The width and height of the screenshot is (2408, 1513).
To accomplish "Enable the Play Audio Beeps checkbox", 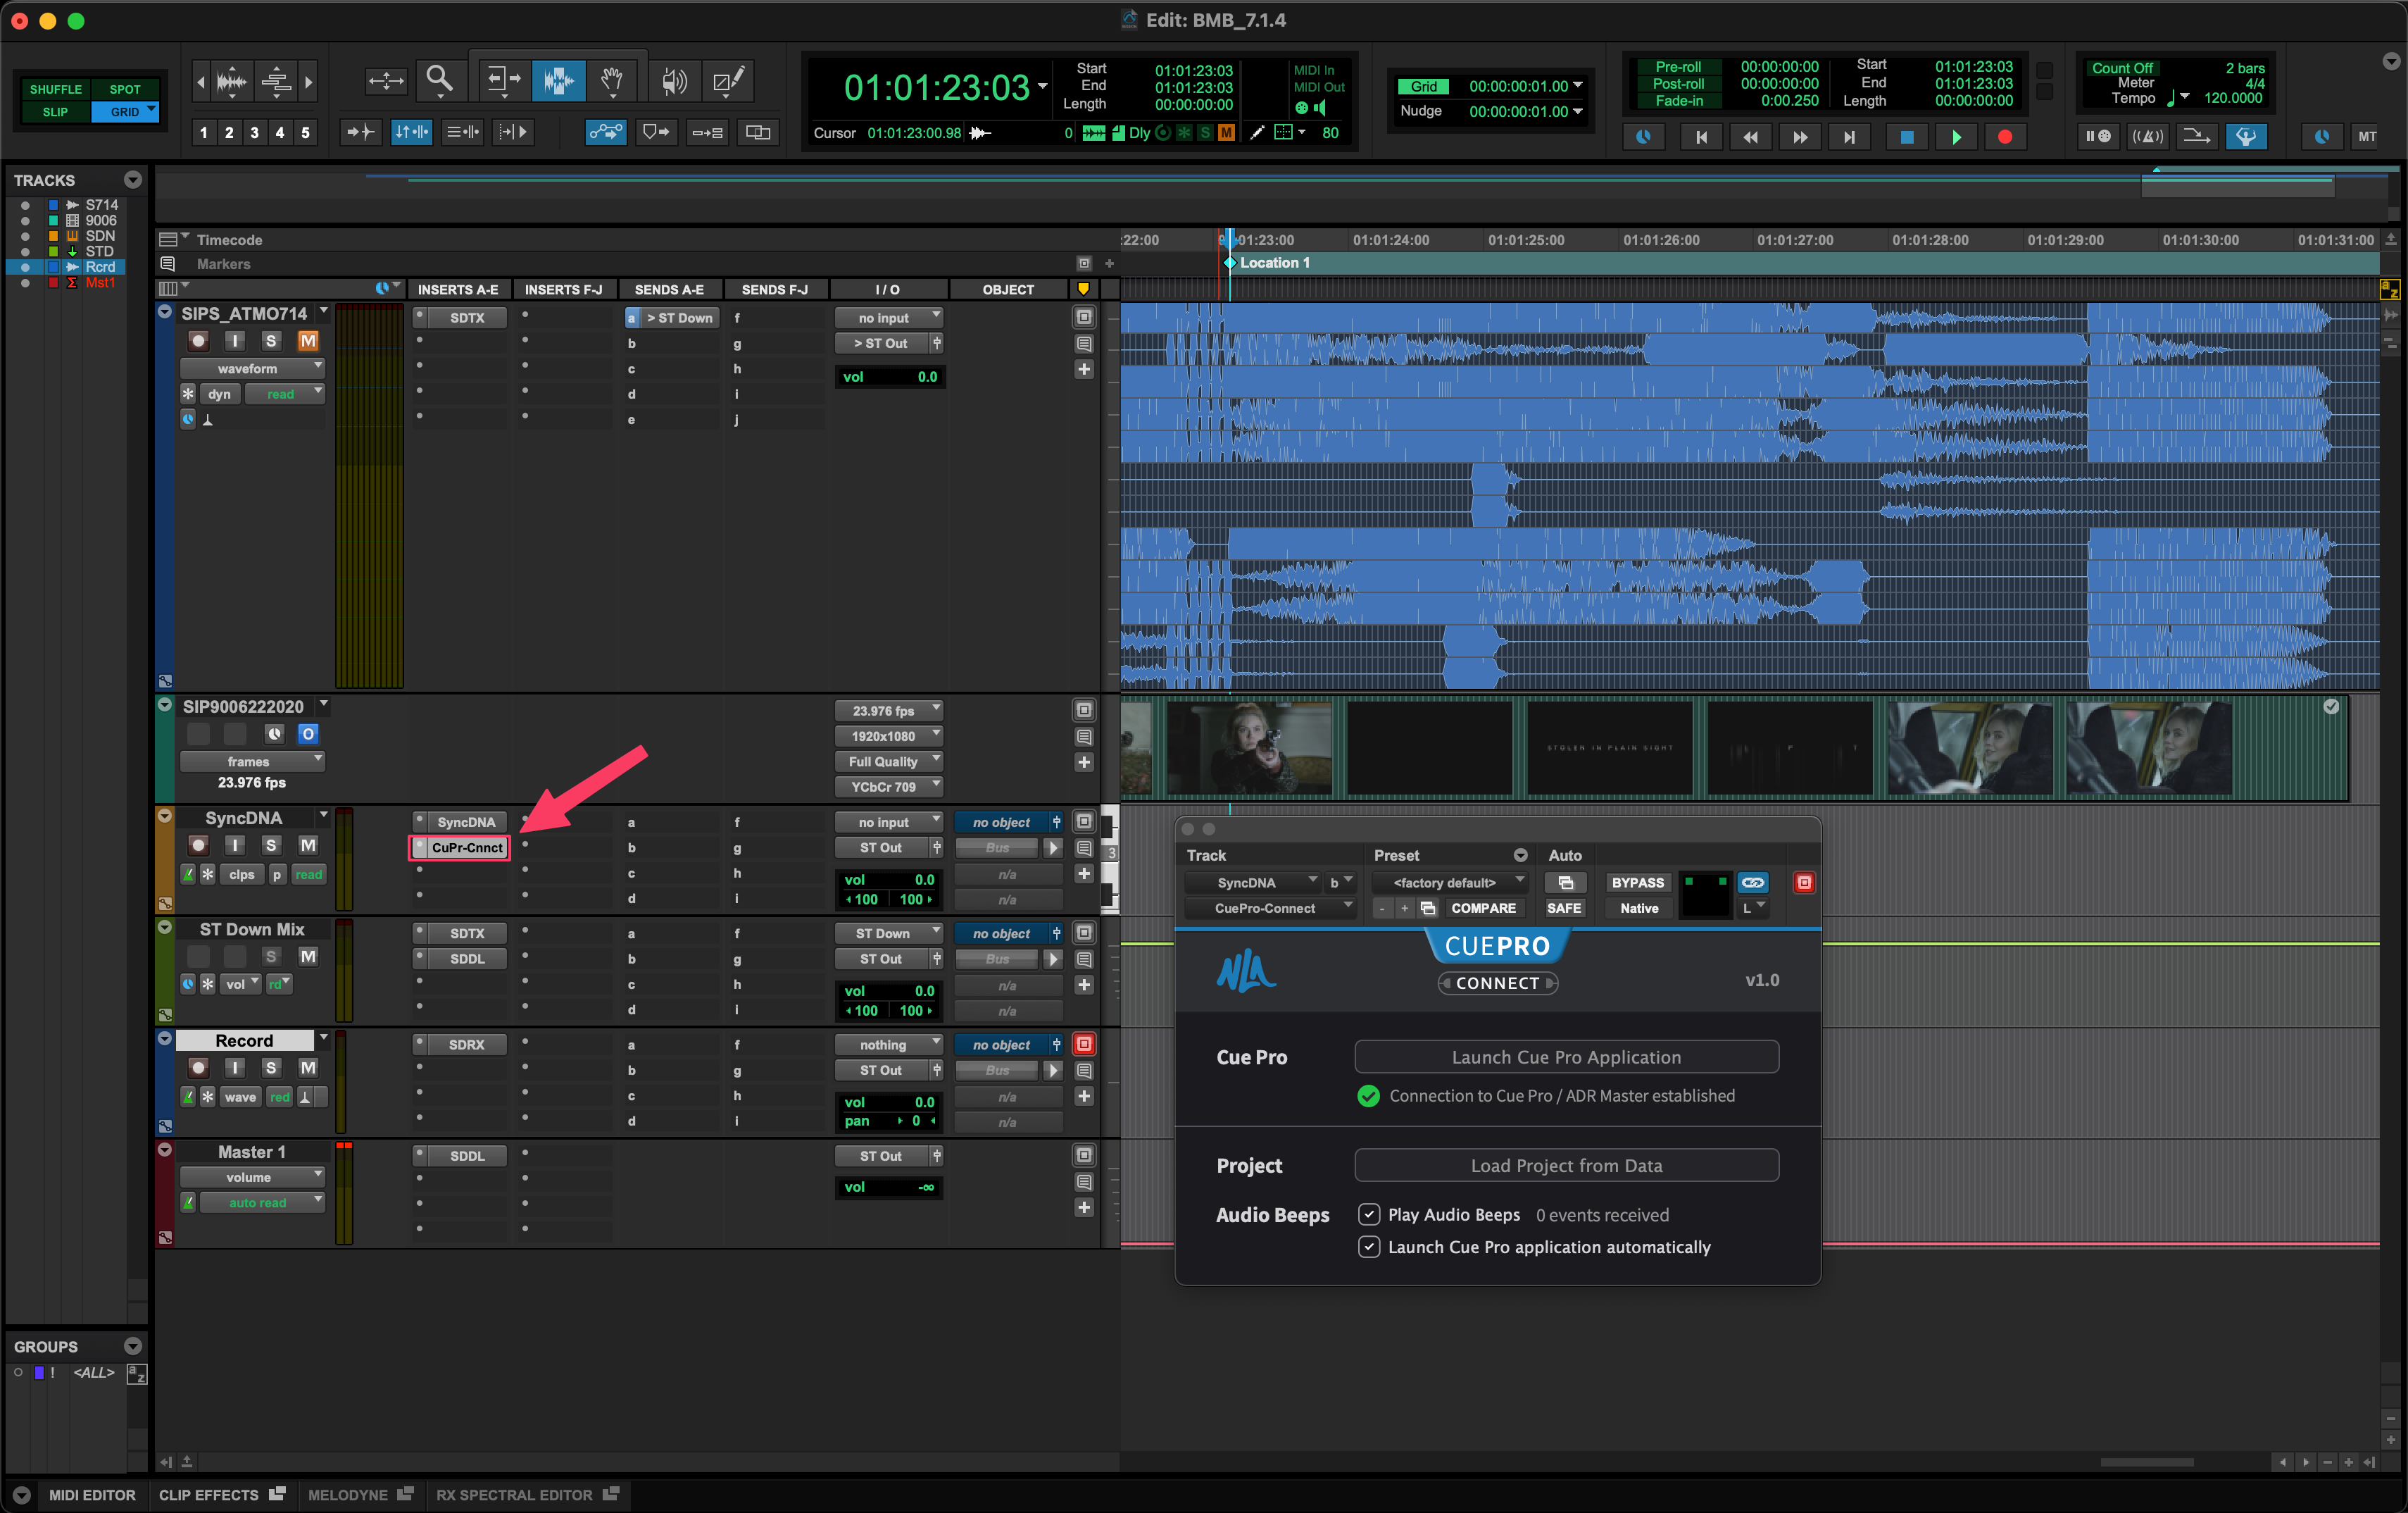I will point(1369,1214).
